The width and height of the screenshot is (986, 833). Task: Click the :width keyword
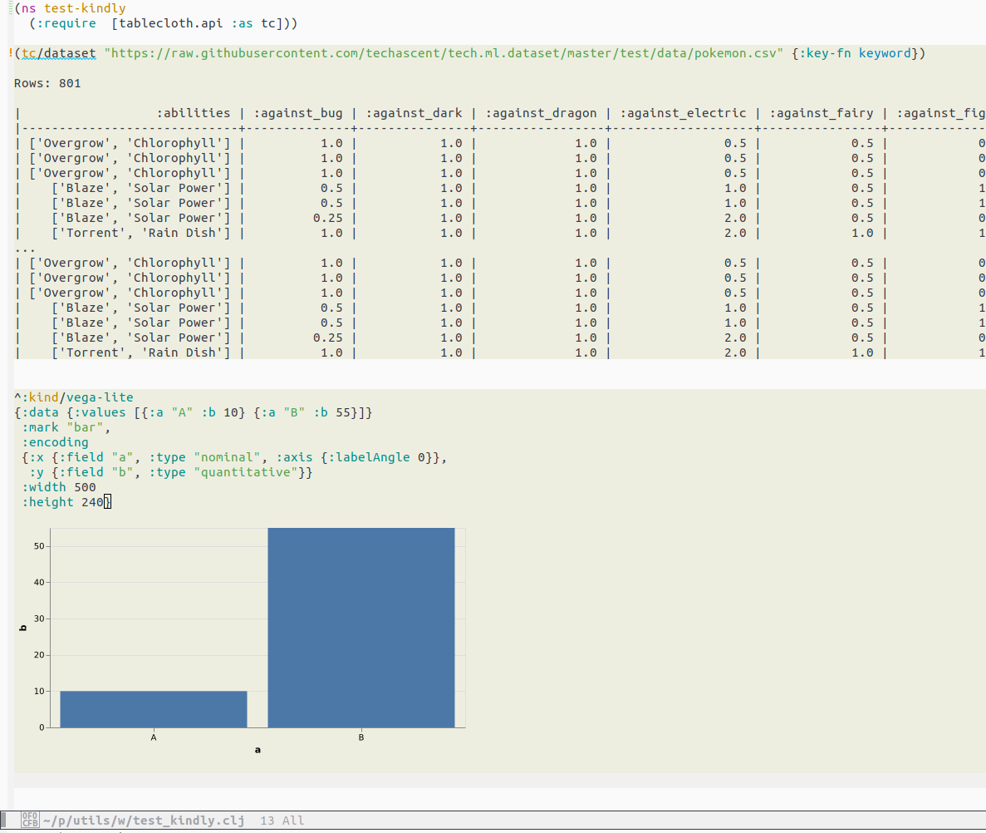coord(44,488)
